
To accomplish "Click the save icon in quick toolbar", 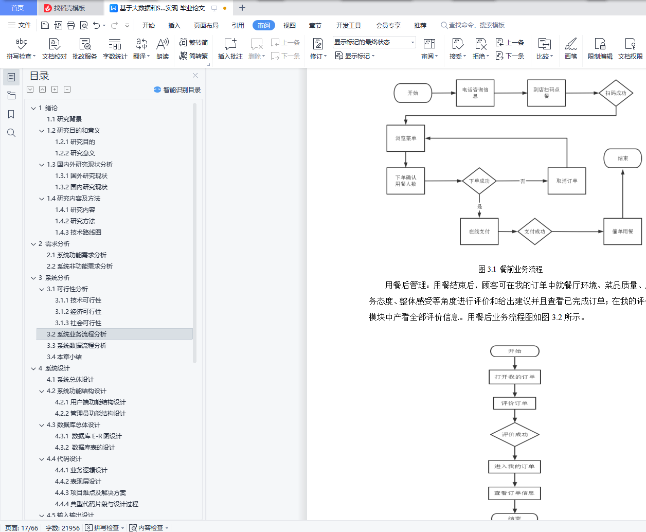I will [45, 25].
